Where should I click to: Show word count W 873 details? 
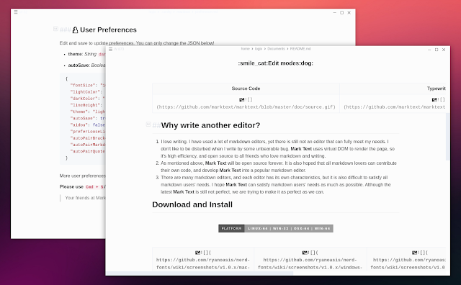pos(119,49)
